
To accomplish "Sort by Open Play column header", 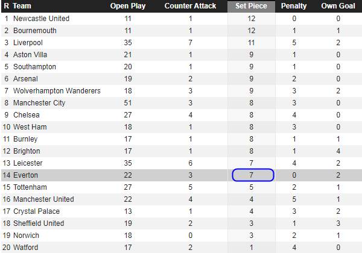I will pos(128,6).
